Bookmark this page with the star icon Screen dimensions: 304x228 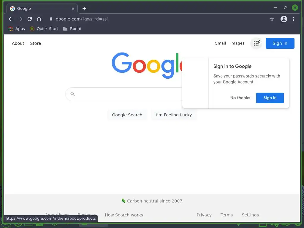click(x=272, y=19)
